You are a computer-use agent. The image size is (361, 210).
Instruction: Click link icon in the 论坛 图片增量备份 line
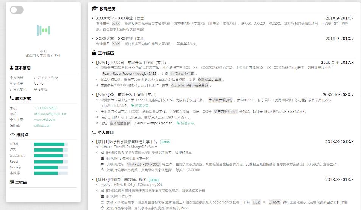pyautogui.click(x=178, y=123)
